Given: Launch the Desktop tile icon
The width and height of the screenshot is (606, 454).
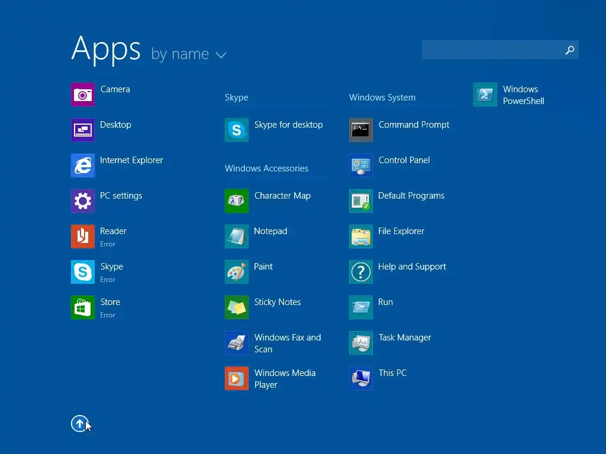Looking at the screenshot, I should 83,130.
